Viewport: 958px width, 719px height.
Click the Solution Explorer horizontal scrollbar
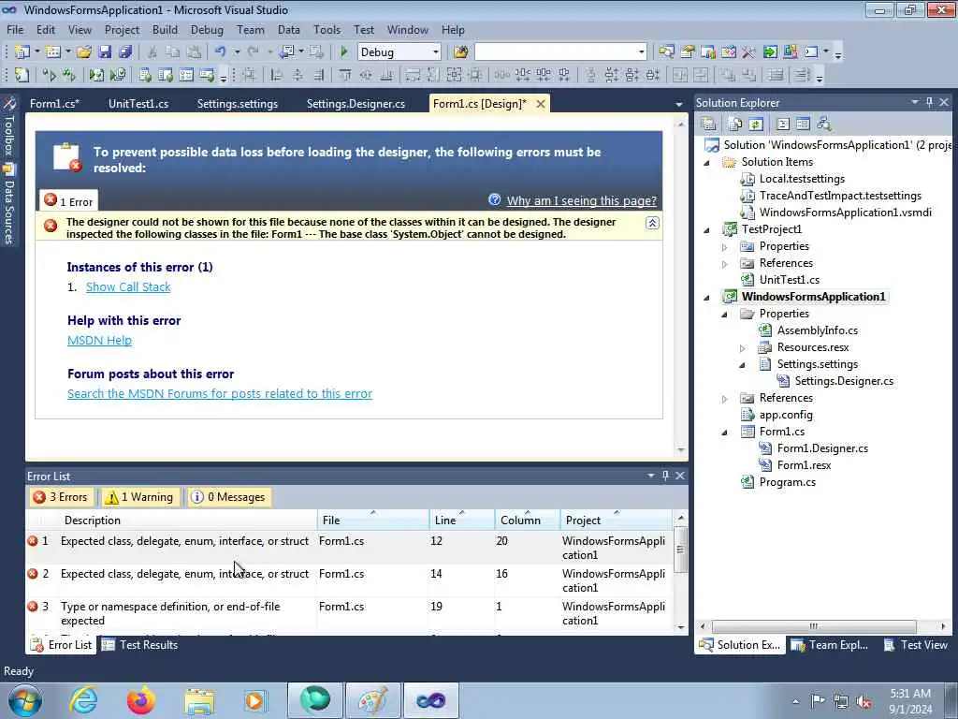click(x=814, y=626)
